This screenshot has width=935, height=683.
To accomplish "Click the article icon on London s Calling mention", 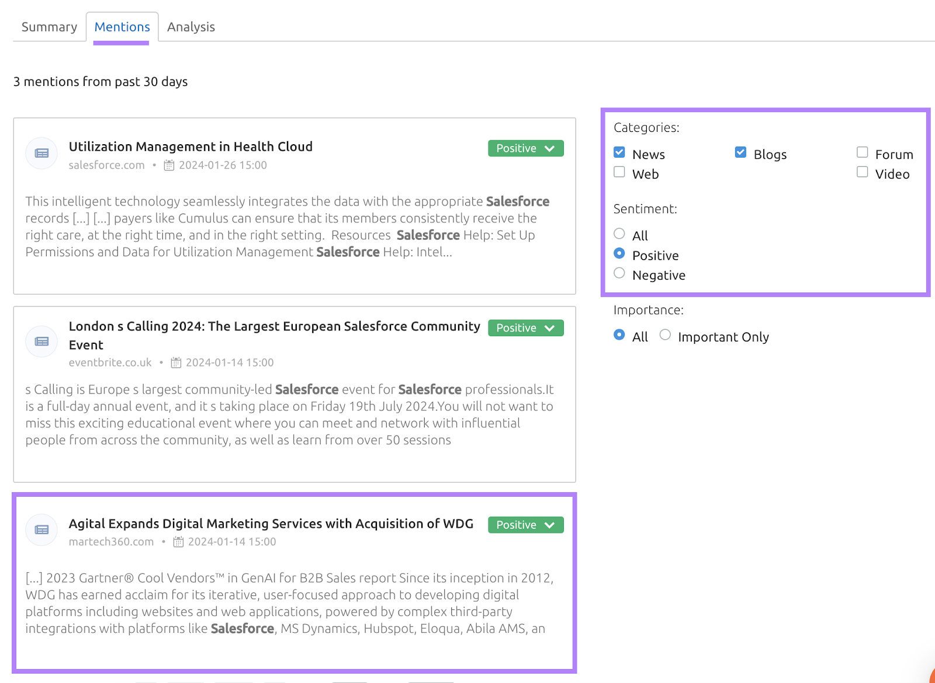I will click(x=41, y=341).
